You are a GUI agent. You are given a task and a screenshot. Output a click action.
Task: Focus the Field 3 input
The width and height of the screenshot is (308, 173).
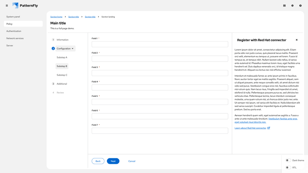tap(160, 73)
